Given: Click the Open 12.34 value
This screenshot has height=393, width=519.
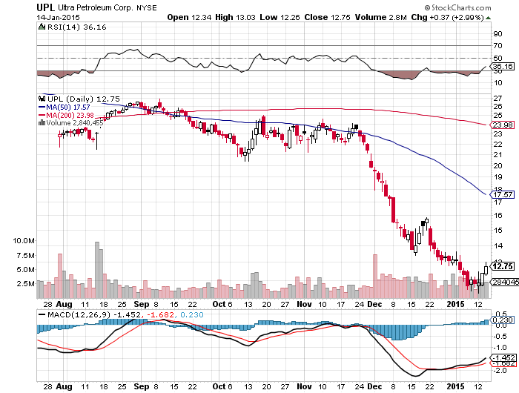Looking at the screenshot, I should coord(189,17).
